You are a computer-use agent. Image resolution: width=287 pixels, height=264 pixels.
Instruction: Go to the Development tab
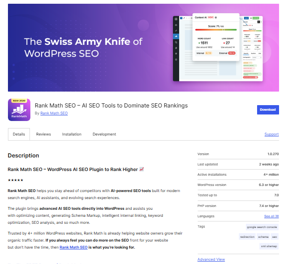coord(104,134)
